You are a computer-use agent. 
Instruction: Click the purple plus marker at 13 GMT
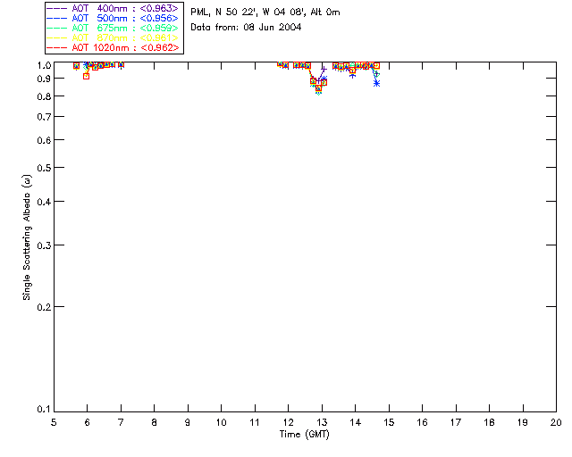pyautogui.click(x=324, y=69)
